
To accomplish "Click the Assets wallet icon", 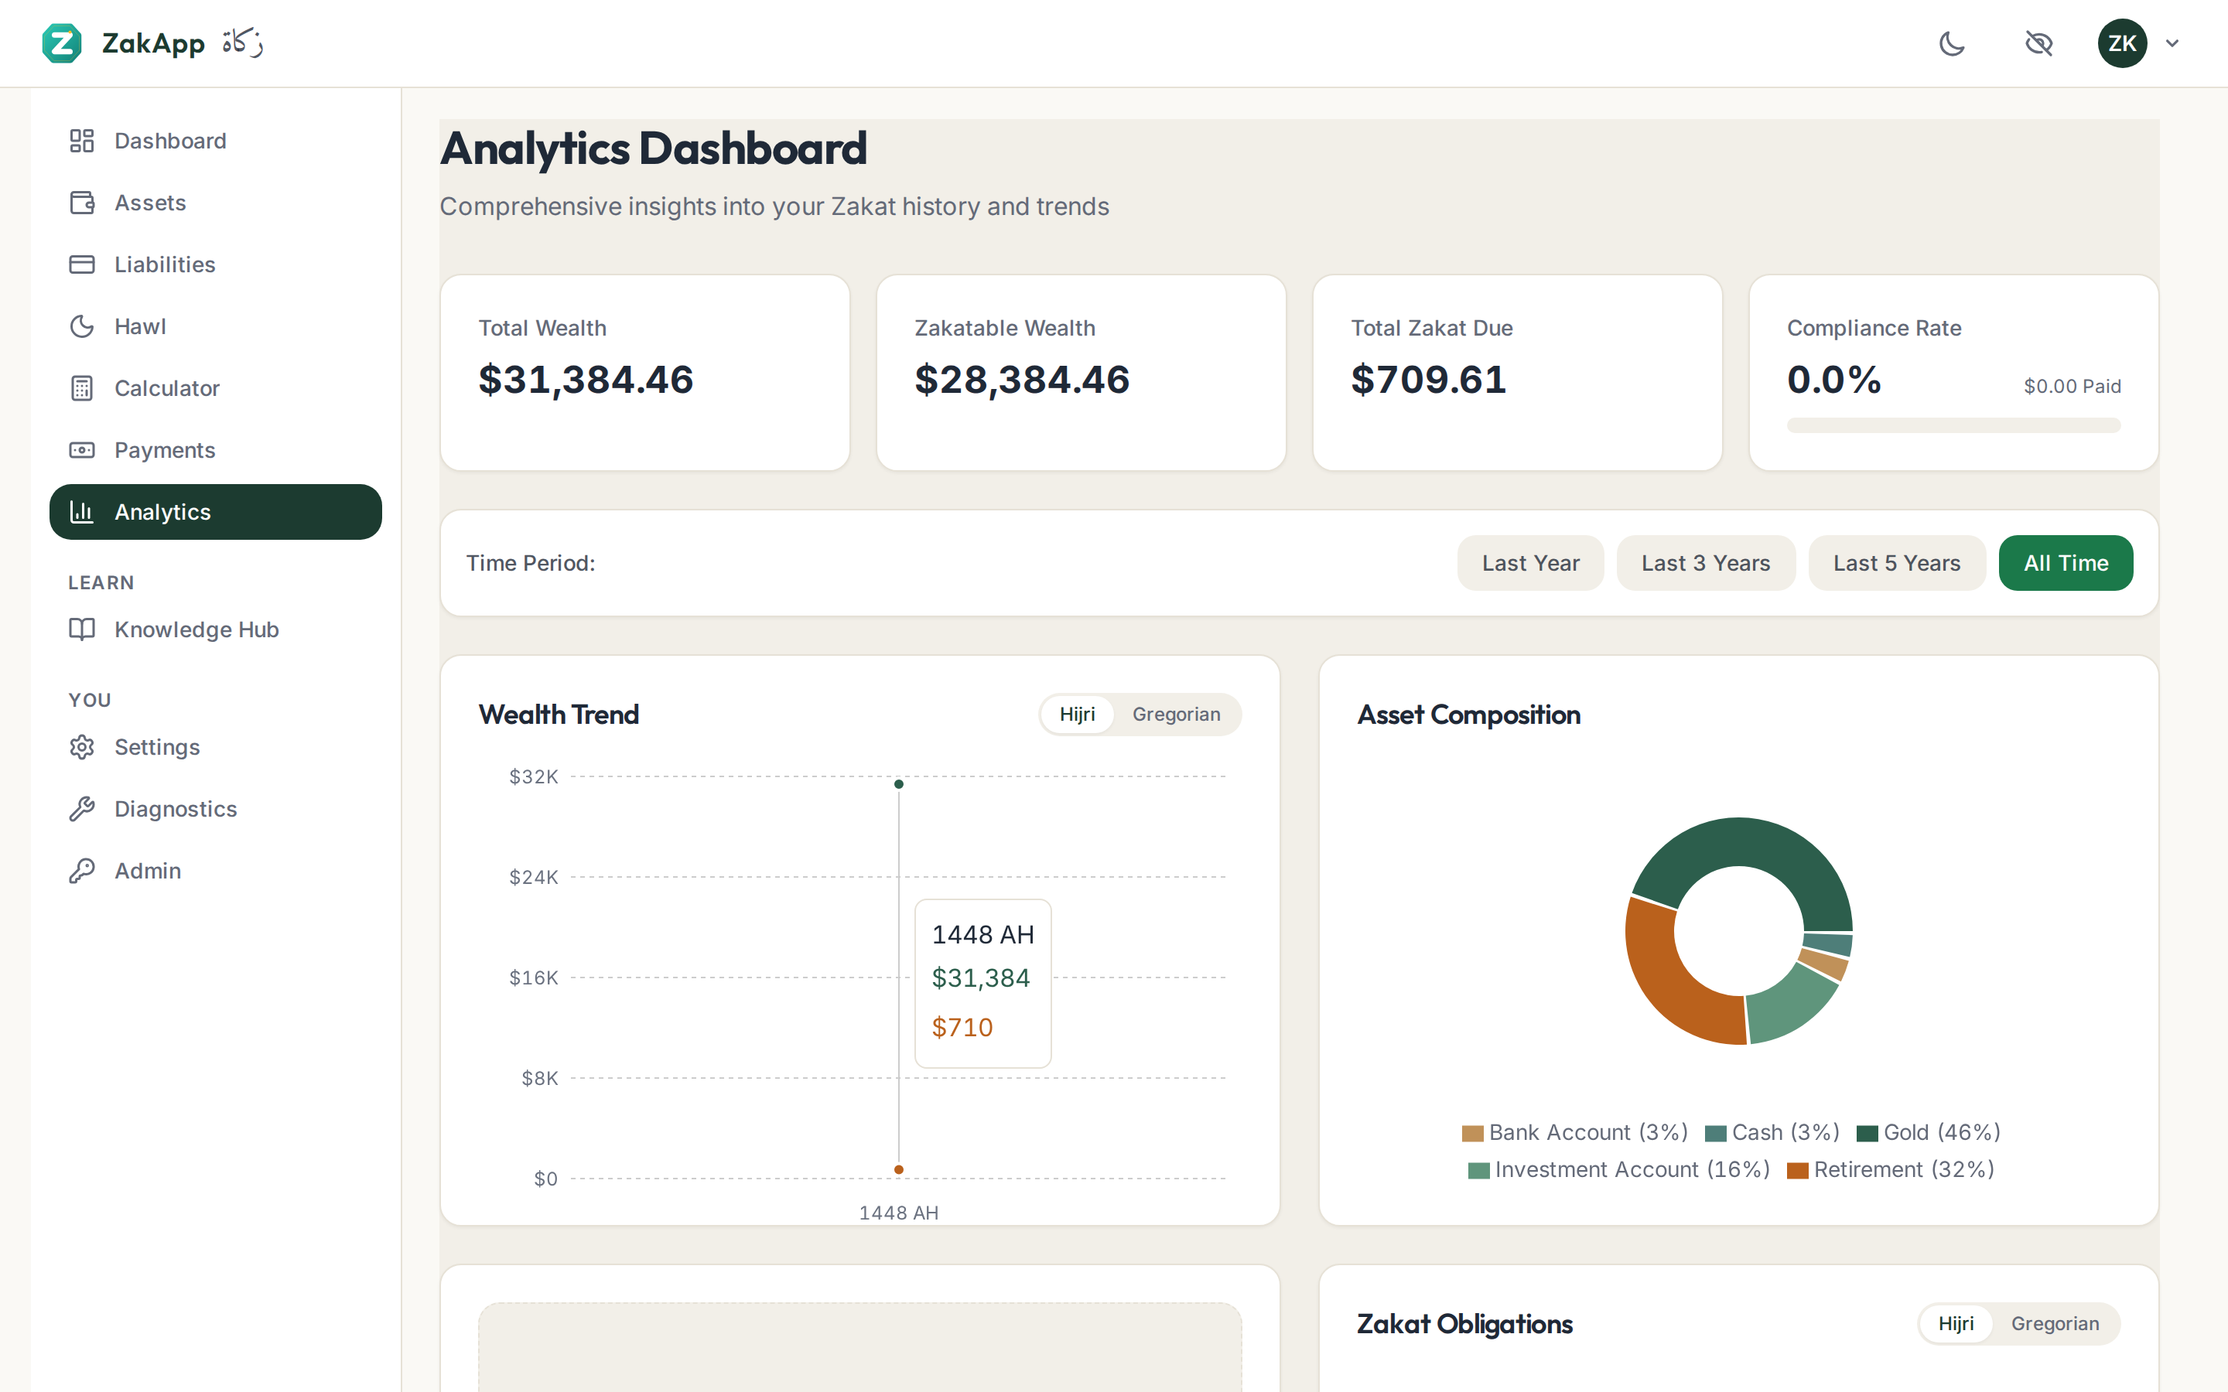I will [x=82, y=203].
